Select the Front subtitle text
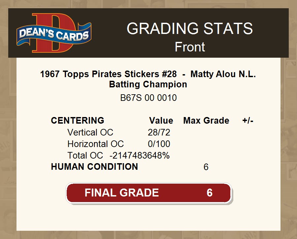297x239 pixels. [x=190, y=47]
